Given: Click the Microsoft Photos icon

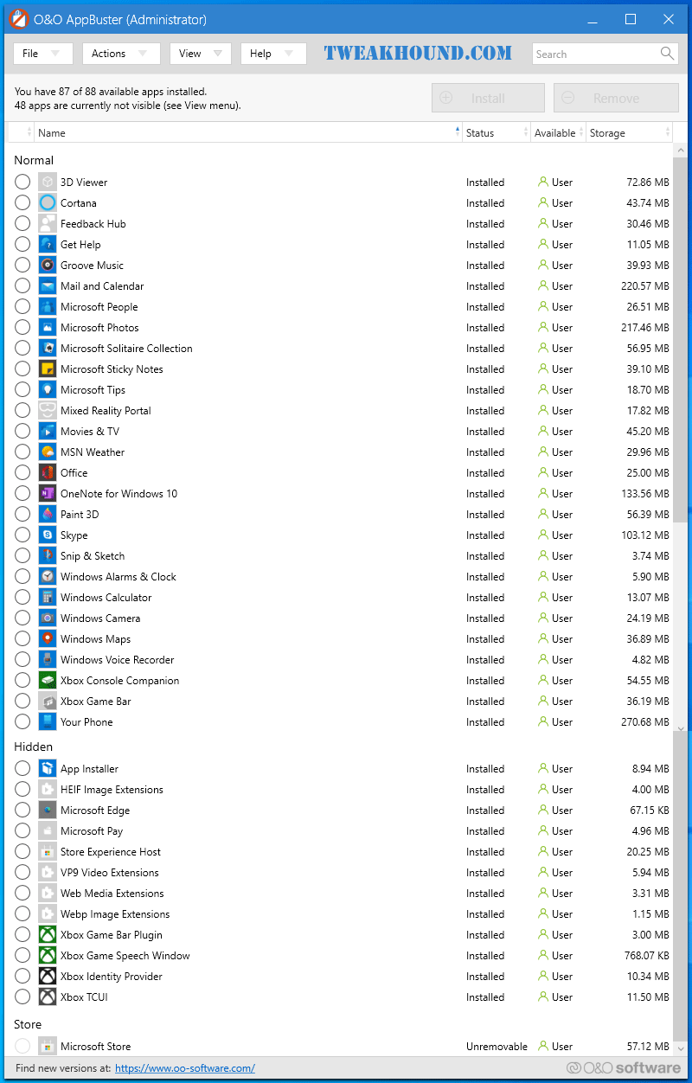Looking at the screenshot, I should 48,328.
